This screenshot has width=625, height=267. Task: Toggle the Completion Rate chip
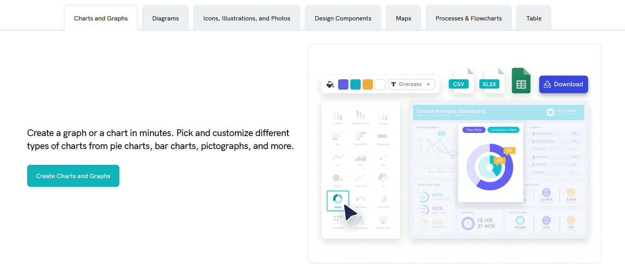(503, 130)
